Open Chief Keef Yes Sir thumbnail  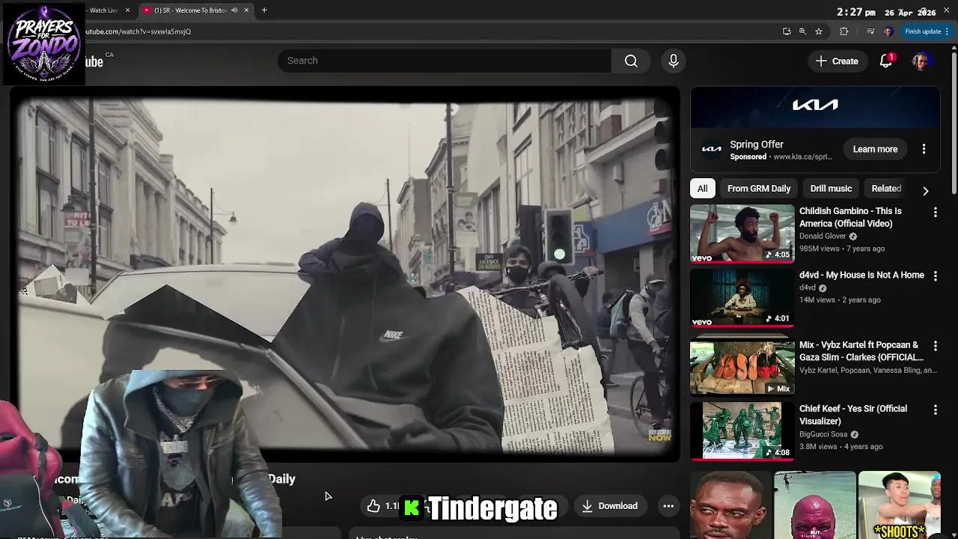tap(742, 430)
